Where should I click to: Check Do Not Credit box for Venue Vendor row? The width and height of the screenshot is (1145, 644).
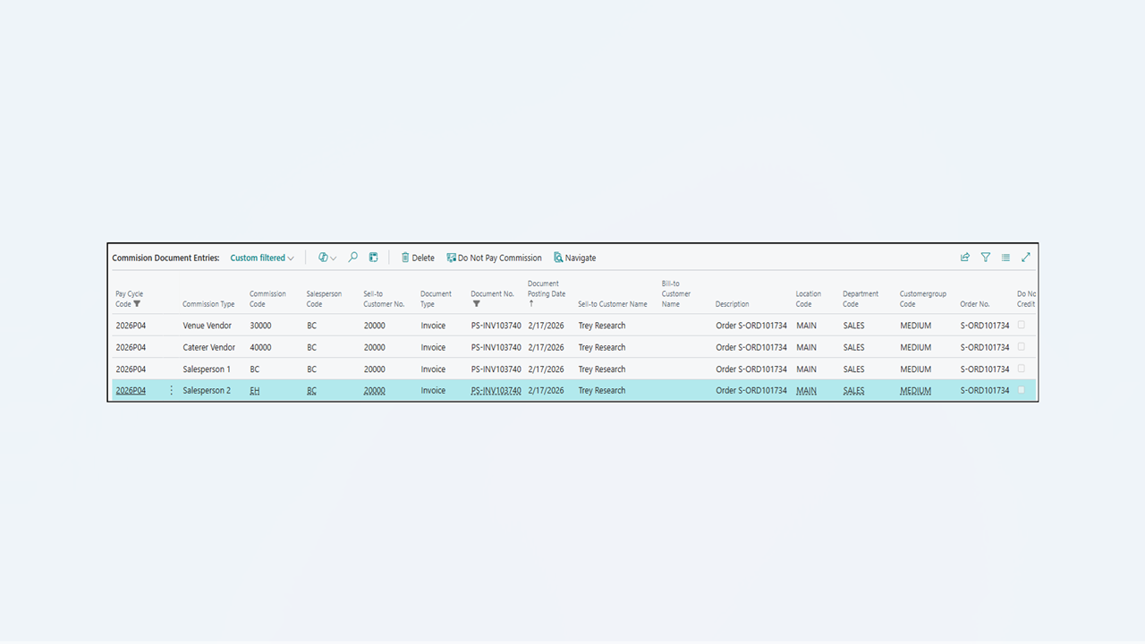click(x=1022, y=326)
